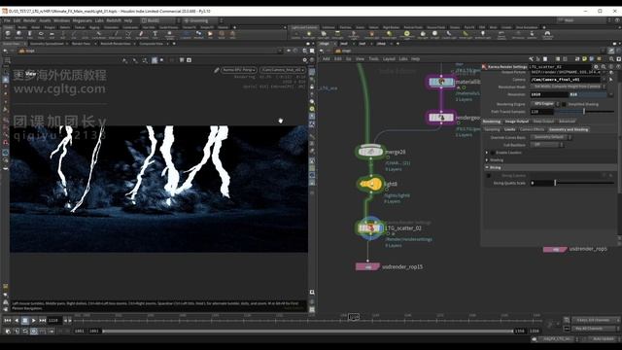Click the Camera path input field

pos(566,80)
